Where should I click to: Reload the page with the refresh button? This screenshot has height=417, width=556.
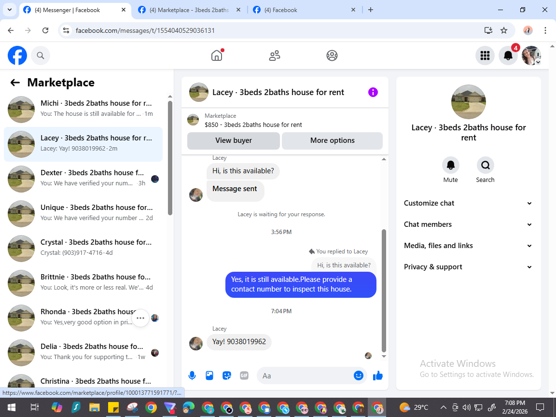point(45,30)
